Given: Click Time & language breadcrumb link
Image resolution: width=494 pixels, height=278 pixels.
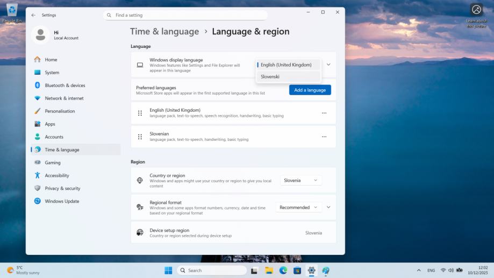Looking at the screenshot, I should [164, 31].
